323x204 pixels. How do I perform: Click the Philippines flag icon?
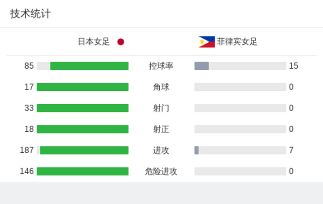[206, 42]
